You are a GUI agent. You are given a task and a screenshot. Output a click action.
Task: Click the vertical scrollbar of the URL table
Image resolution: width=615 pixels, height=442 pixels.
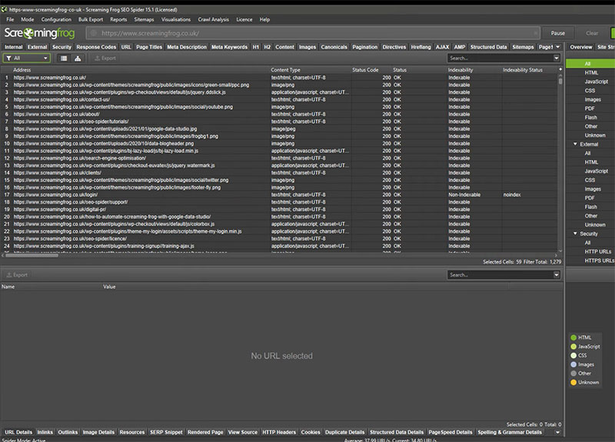click(x=560, y=81)
